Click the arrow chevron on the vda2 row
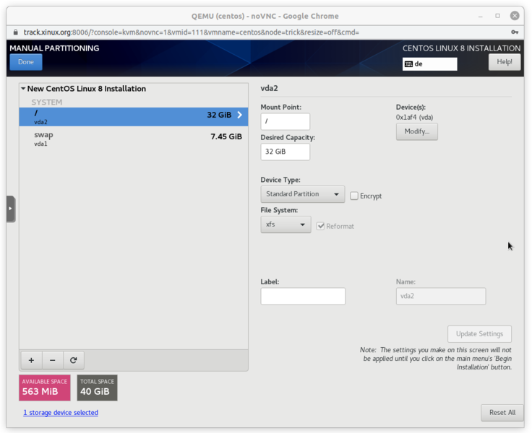 click(x=240, y=115)
